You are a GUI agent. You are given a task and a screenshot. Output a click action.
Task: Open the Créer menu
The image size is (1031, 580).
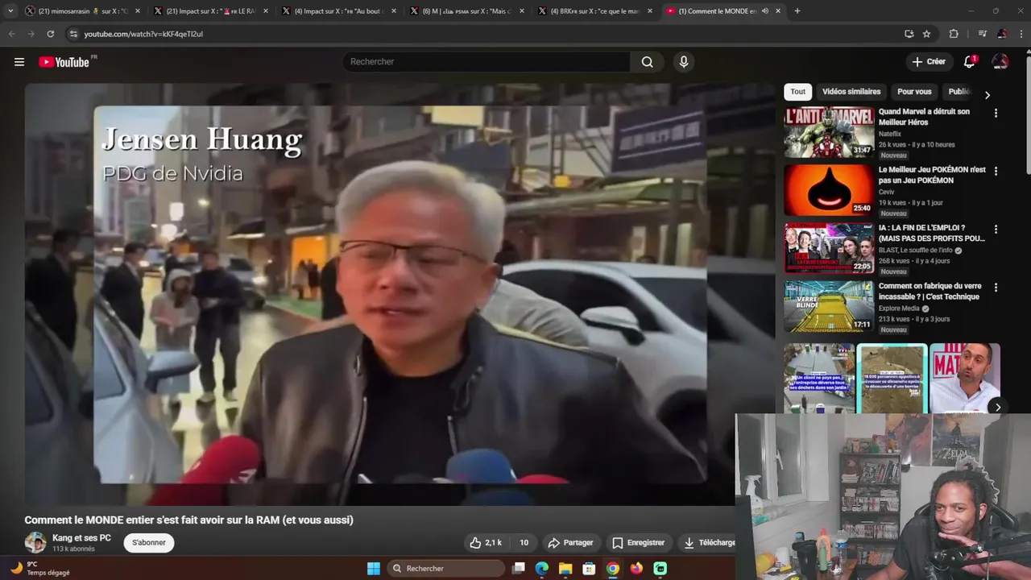(x=929, y=62)
